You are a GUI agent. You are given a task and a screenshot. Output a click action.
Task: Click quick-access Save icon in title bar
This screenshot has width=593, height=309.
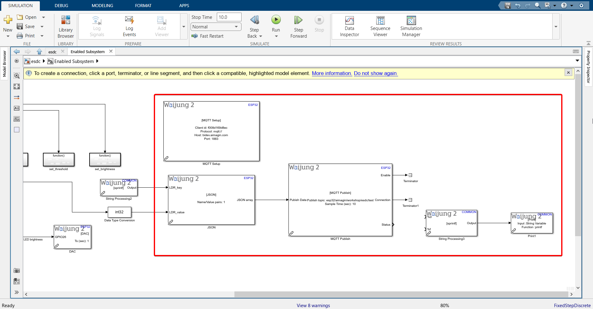pos(507,6)
